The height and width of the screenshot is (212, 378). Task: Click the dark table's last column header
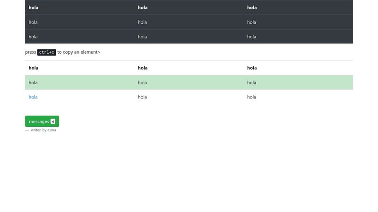[252, 8]
